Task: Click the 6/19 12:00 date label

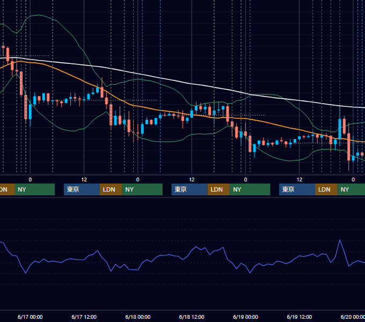Action: [x=300, y=317]
